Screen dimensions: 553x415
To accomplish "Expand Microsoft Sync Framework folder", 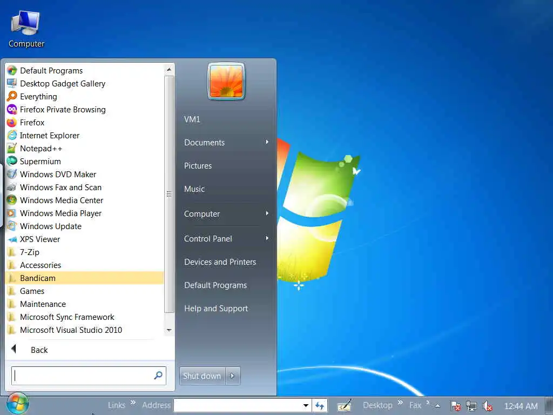I will 85,317.
